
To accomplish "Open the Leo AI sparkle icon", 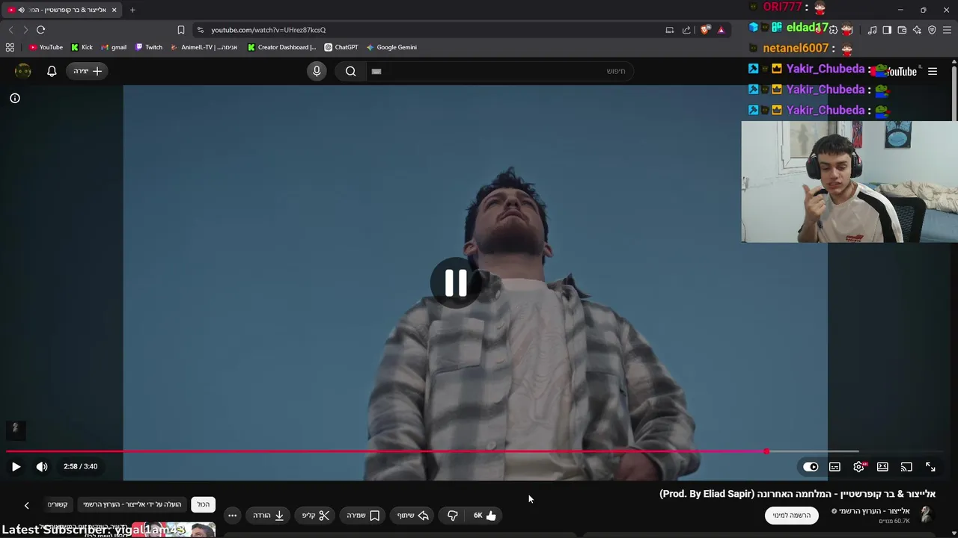I will pyautogui.click(x=917, y=30).
